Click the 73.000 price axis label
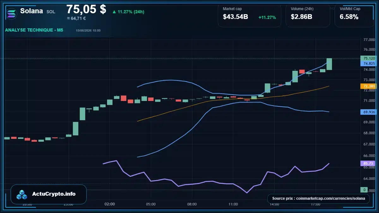 point(369,80)
